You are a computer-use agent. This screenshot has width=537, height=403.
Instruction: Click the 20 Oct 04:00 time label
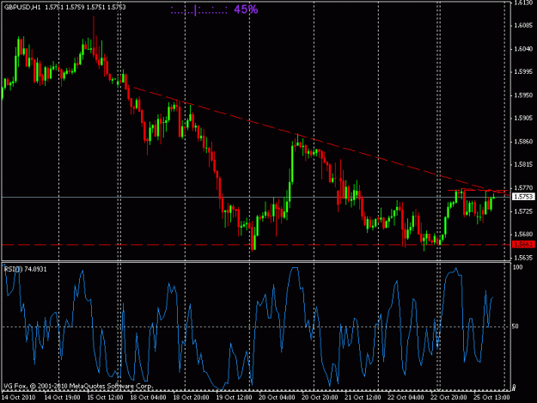[x=277, y=398]
